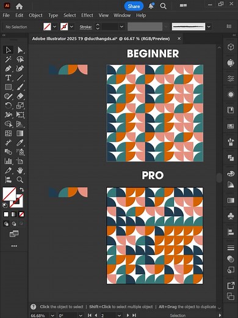Image resolution: width=238 pixels, height=318 pixels.
Task: Set paint mode to Gradient
Action: (13, 214)
